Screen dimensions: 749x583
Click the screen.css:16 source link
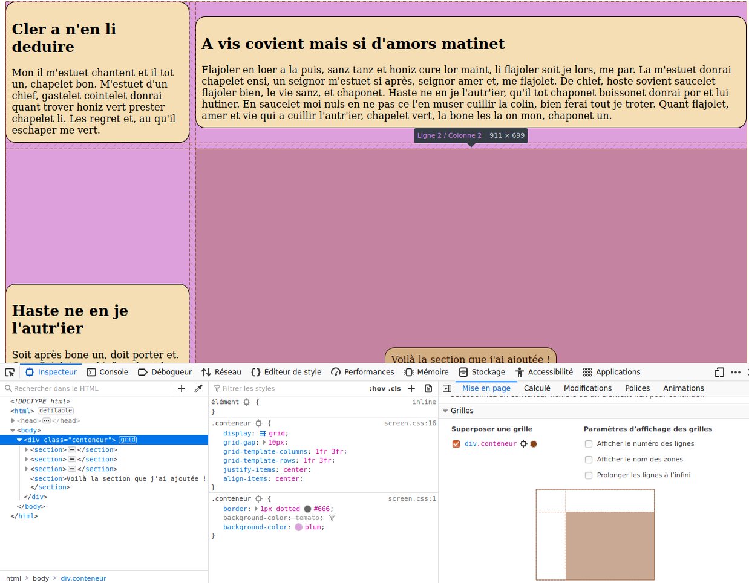click(x=410, y=423)
